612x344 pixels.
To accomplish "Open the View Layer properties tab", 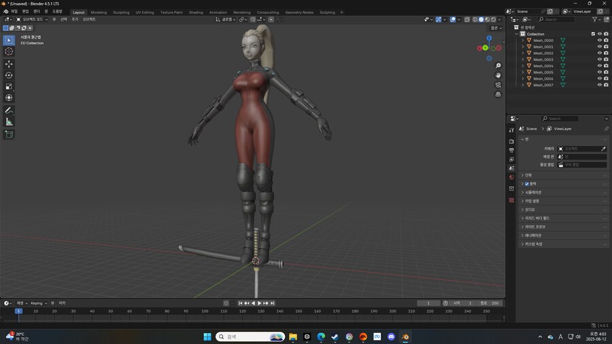I will pos(511,159).
